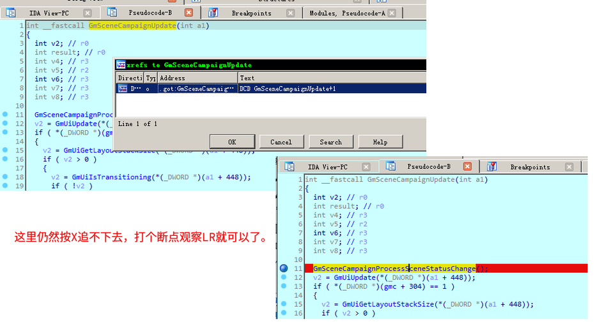
Task: Click the IDA View-PC tab icon in lower window
Action: (289, 166)
